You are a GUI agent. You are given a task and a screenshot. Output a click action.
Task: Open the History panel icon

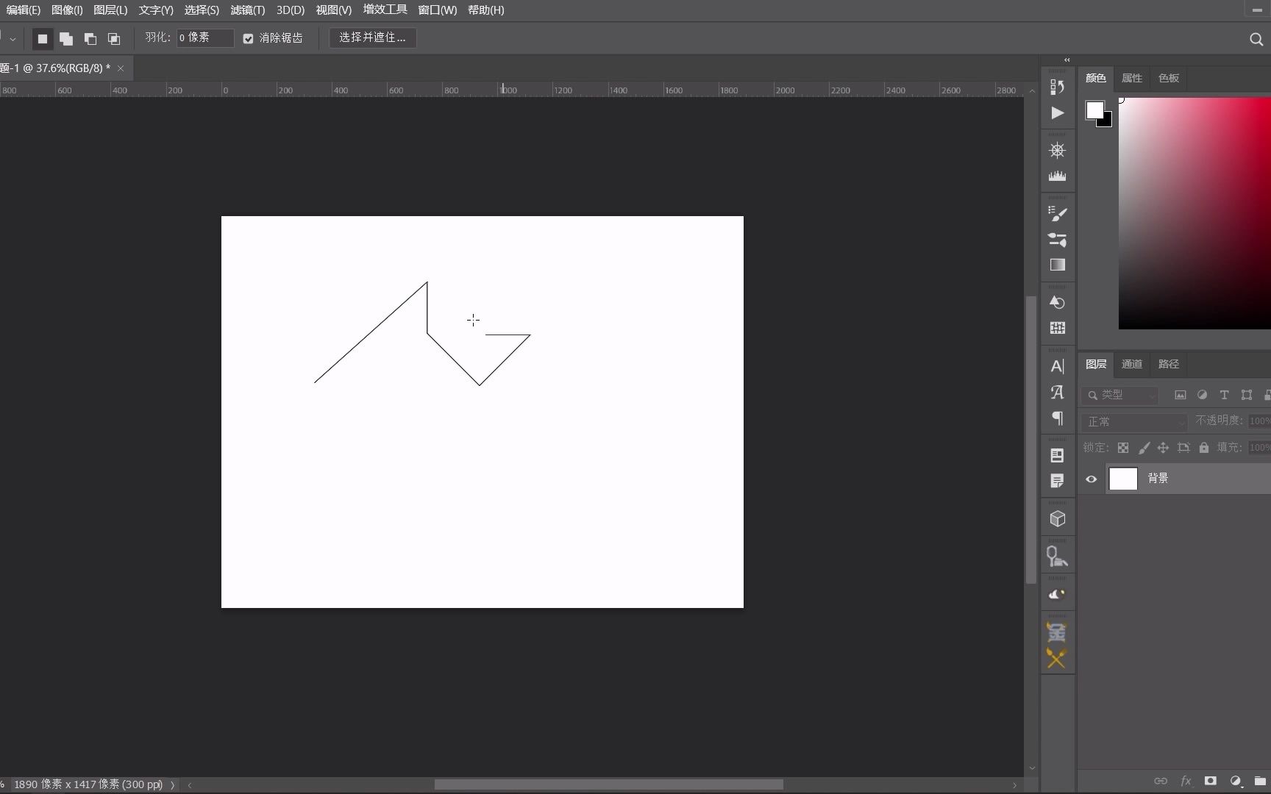click(1057, 87)
